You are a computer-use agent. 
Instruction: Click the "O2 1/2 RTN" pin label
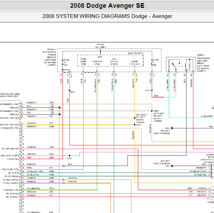13,173
